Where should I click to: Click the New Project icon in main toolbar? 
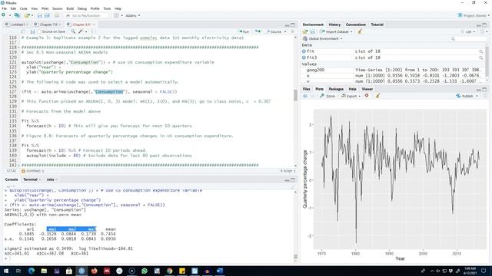coord(17,15)
